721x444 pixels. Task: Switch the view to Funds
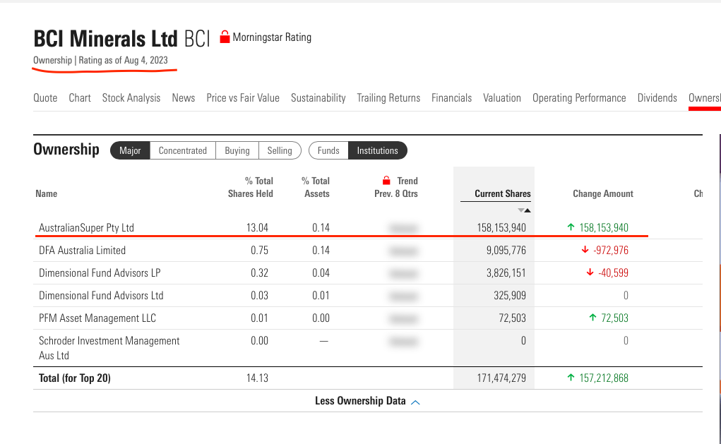(328, 150)
